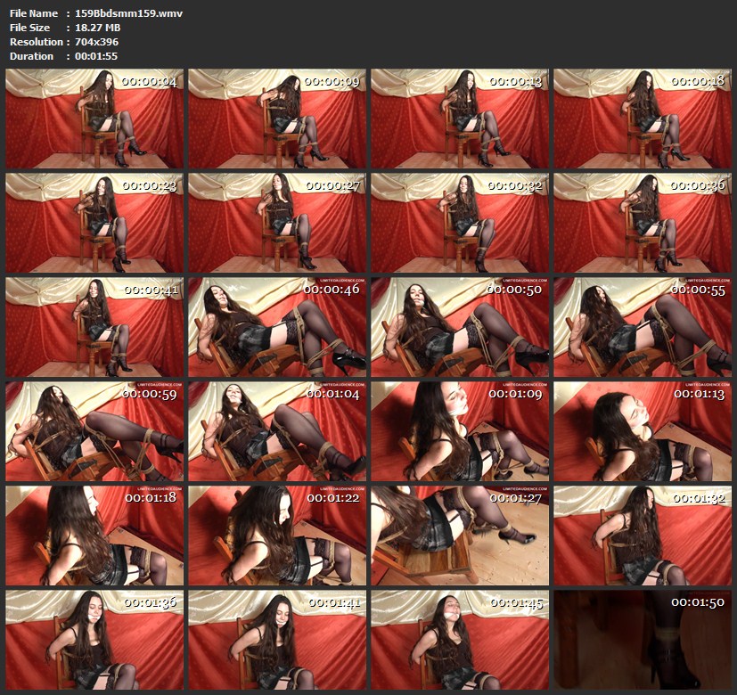This screenshot has width=737, height=695.
Task: Choose the preview frame at 00:01:09
Action: [x=460, y=431]
